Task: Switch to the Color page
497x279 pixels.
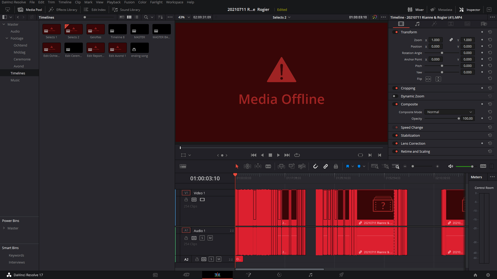Action: [279, 275]
